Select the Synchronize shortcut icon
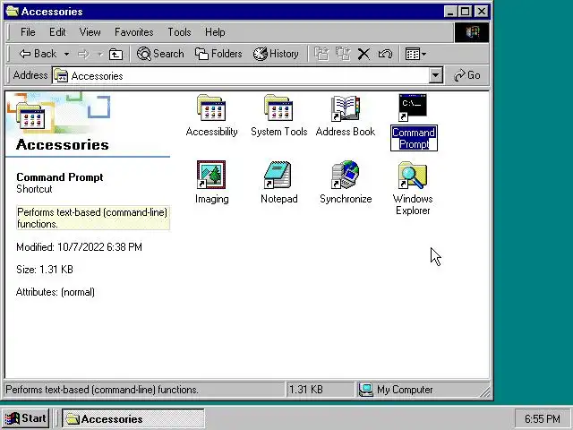 [346, 175]
